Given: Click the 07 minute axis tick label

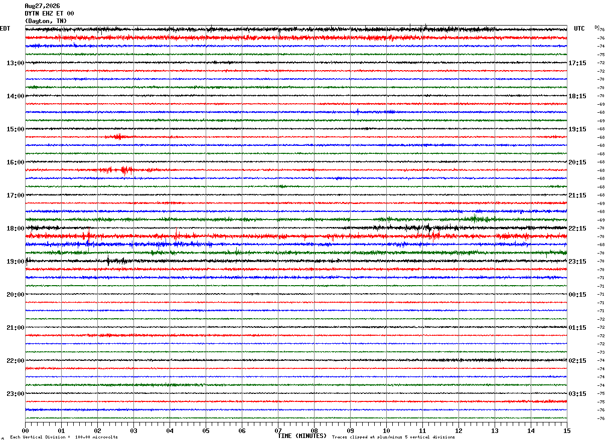Looking at the screenshot, I should [278, 430].
